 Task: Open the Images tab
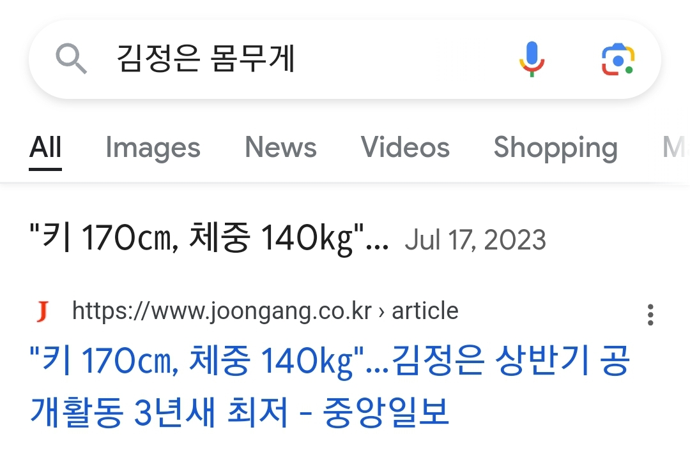click(x=153, y=148)
